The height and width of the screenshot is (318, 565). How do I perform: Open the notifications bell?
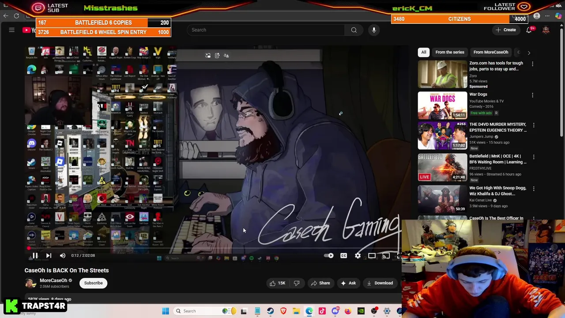click(x=529, y=30)
